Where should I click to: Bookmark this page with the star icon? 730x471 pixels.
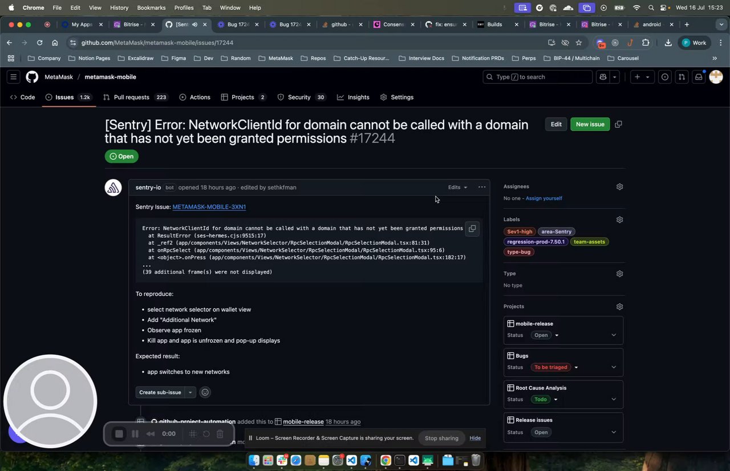click(579, 43)
